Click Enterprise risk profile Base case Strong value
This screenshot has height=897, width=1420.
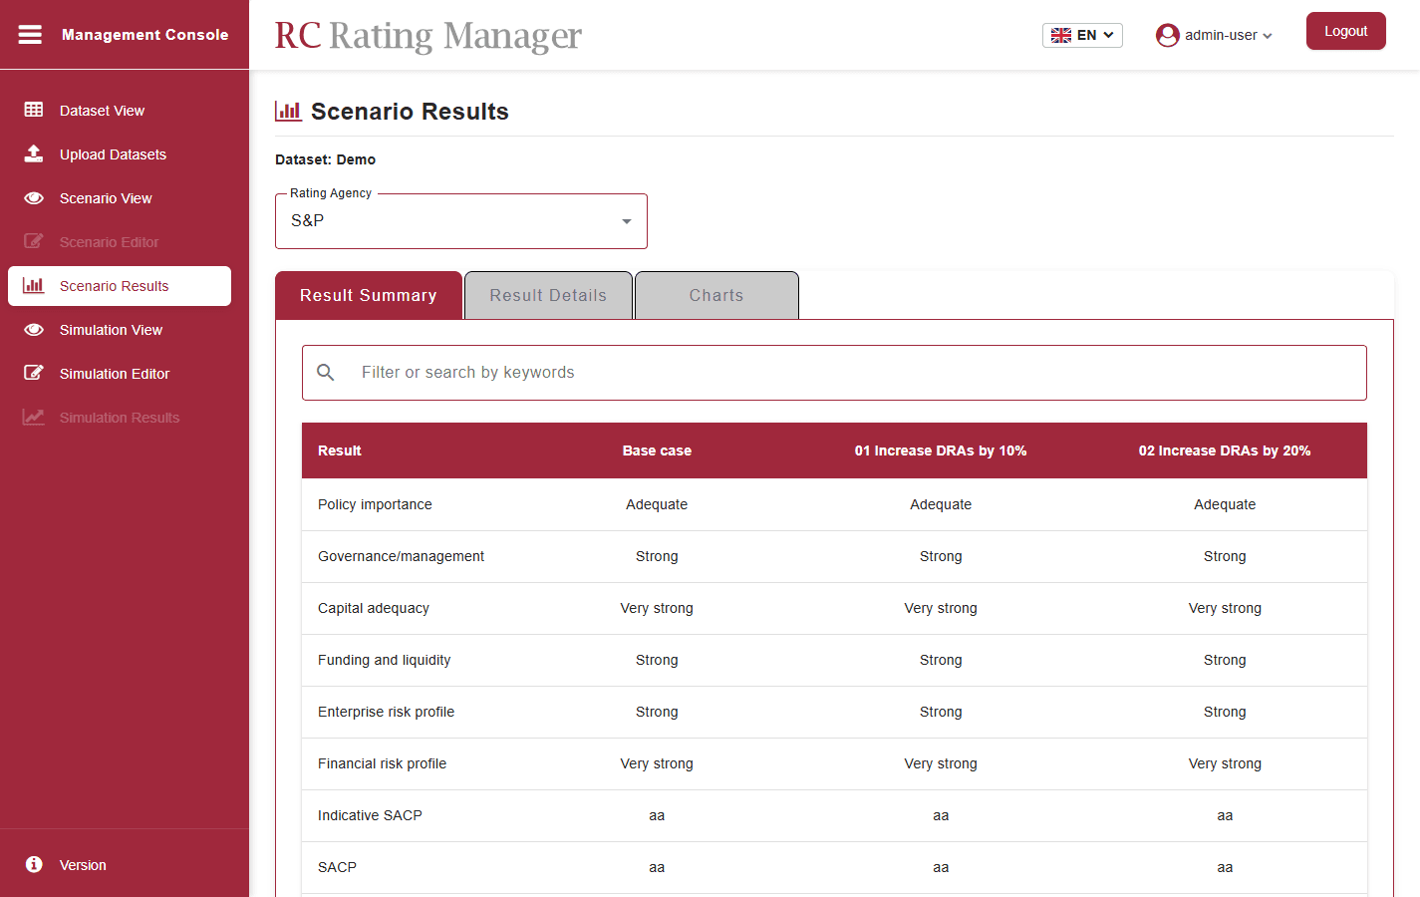(657, 712)
